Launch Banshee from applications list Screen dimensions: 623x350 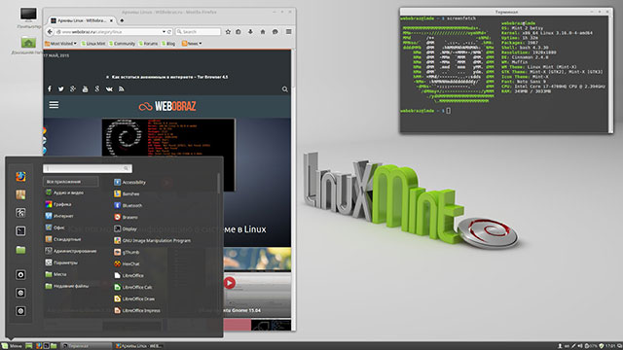[x=127, y=193]
